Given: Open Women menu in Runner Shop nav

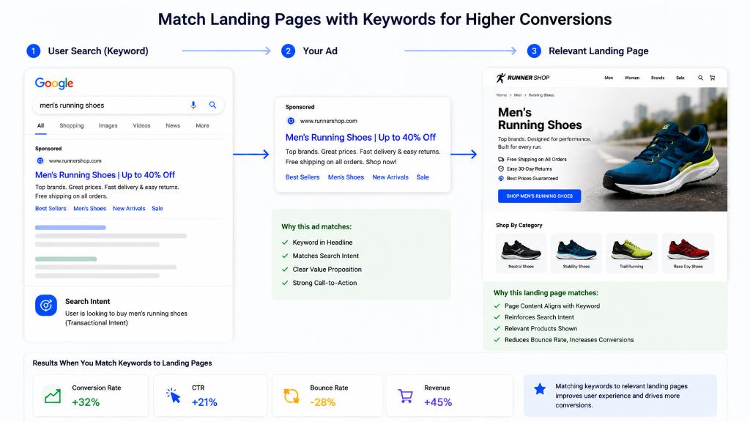Looking at the screenshot, I should pyautogui.click(x=632, y=78).
